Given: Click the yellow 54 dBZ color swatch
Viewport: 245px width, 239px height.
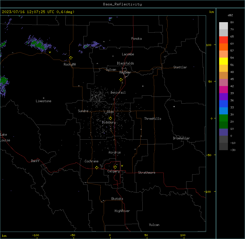Looking at the screenshot, I should tap(223, 61).
